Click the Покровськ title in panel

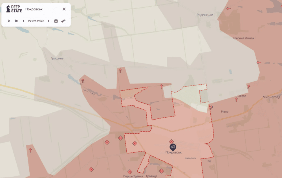coord(34,9)
